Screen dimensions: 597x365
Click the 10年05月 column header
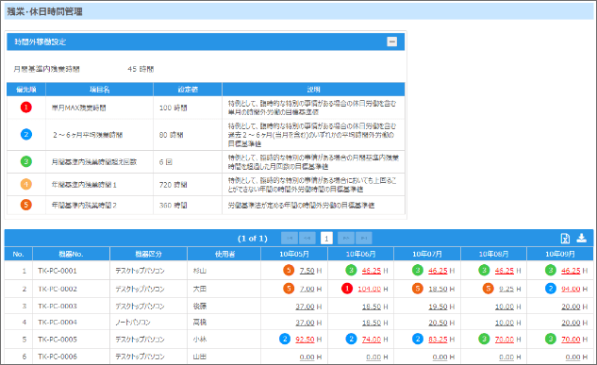pos(294,254)
